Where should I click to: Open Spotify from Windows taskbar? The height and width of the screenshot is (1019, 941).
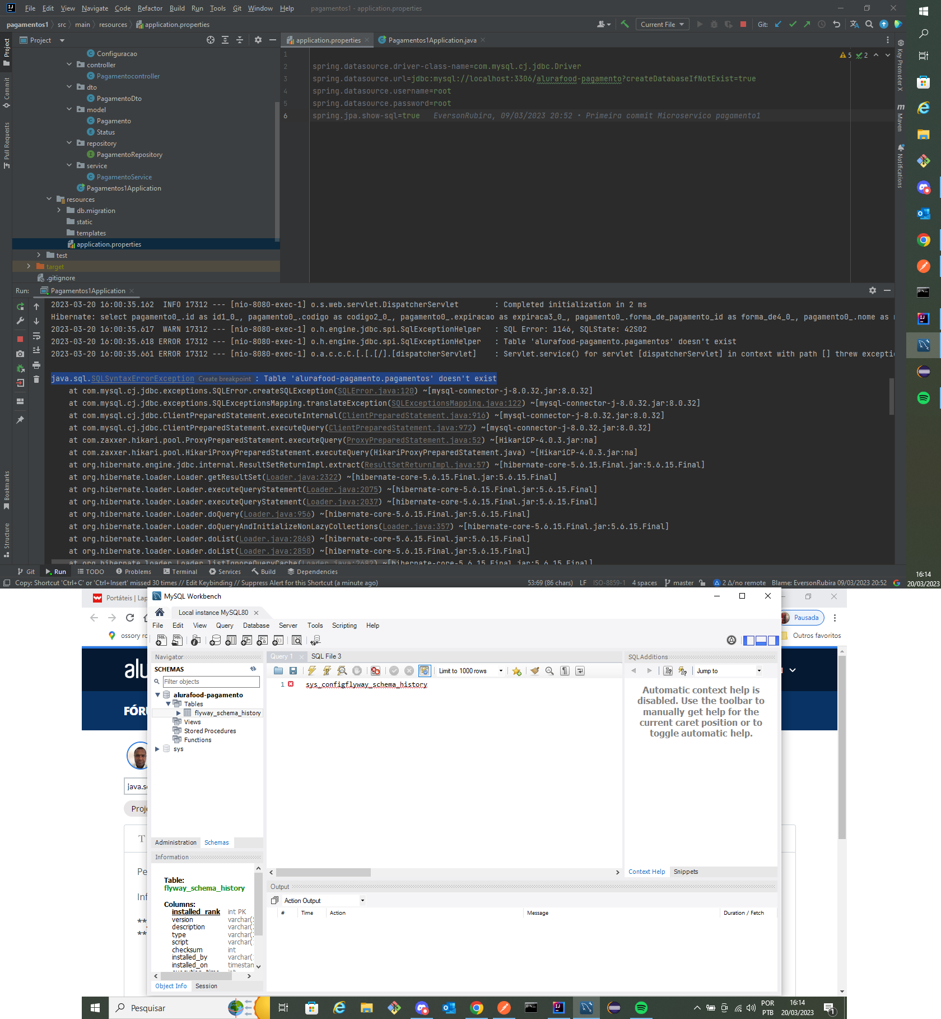641,1008
